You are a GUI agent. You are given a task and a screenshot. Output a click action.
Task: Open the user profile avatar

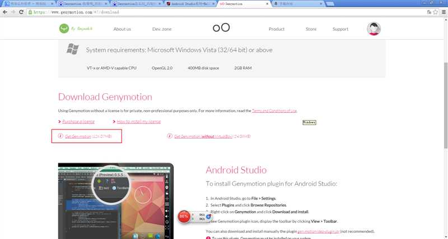pyautogui.click(x=374, y=29)
